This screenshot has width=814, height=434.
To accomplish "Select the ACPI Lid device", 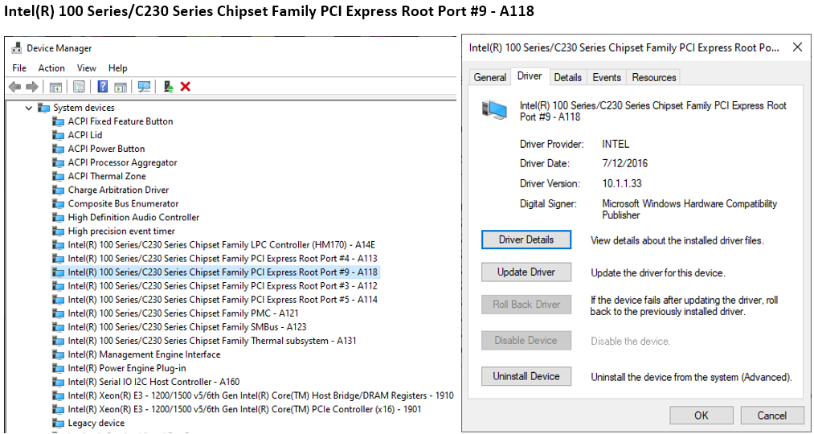I will [x=85, y=135].
